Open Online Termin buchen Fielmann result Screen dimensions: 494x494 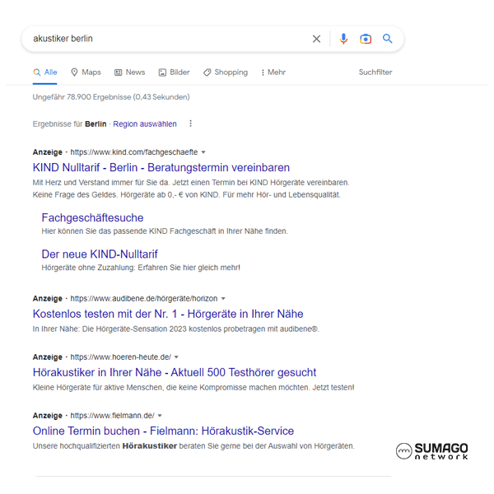[x=163, y=431]
